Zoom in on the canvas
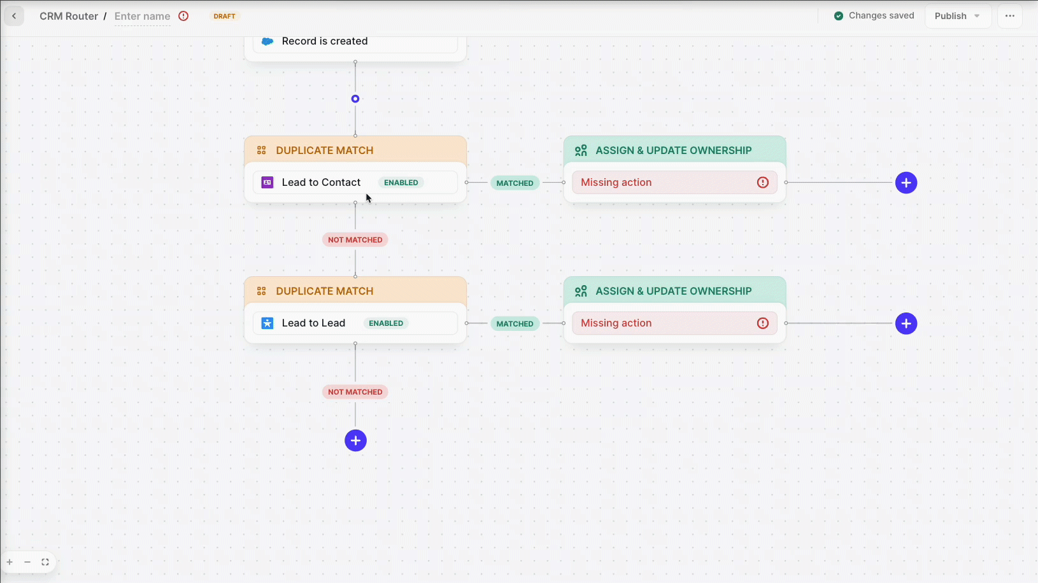 tap(10, 562)
